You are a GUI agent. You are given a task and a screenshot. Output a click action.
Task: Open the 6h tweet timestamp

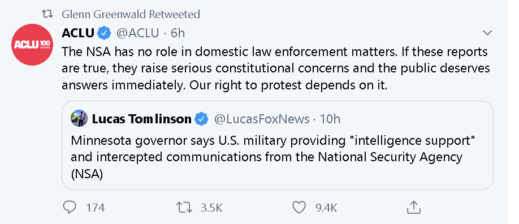pyautogui.click(x=178, y=33)
